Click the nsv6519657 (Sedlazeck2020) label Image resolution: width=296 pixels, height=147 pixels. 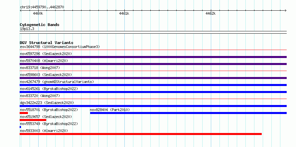coord(46,117)
